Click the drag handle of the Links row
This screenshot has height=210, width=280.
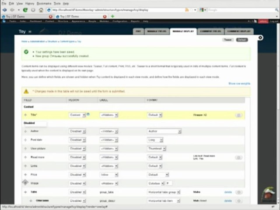point(25,166)
